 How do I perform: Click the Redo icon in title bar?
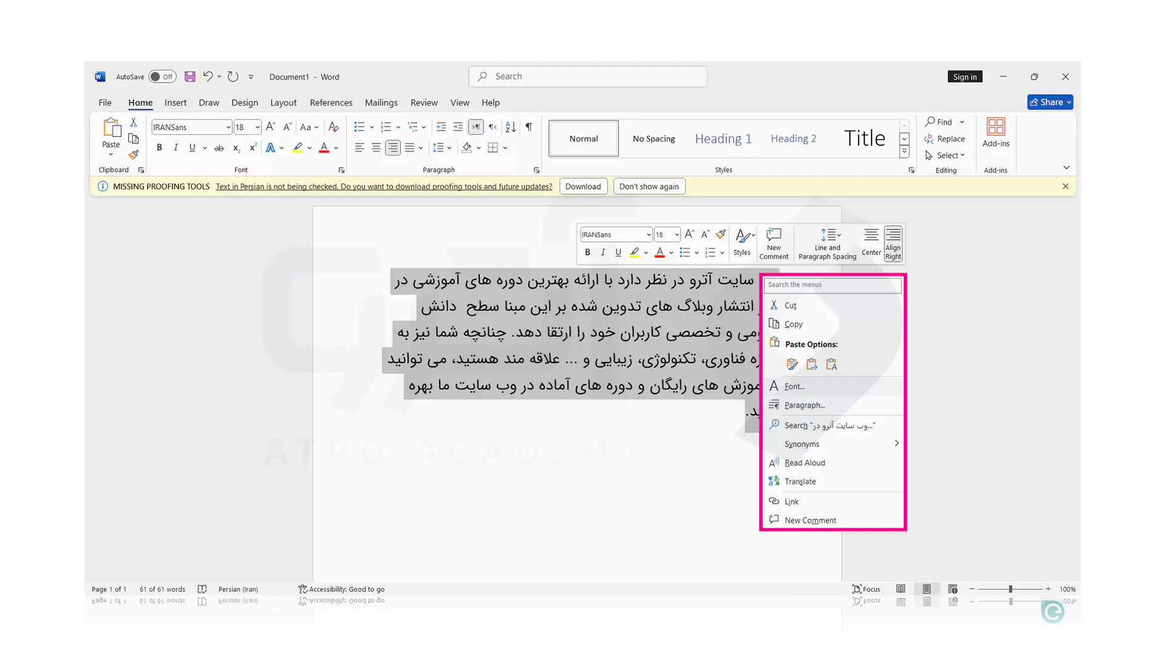pyautogui.click(x=233, y=77)
